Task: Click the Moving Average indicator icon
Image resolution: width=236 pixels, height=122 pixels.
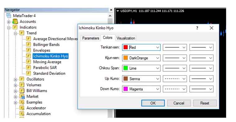Action: click(28, 62)
